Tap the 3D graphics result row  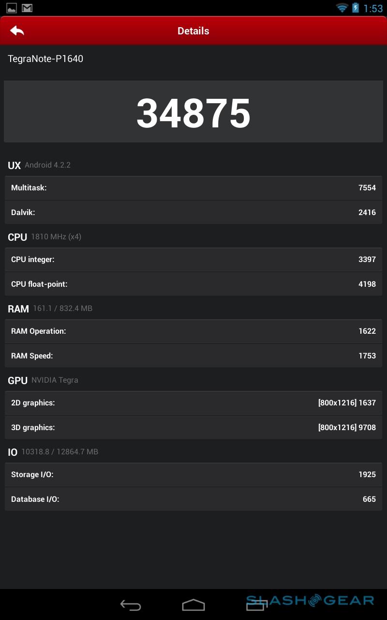coord(193,428)
